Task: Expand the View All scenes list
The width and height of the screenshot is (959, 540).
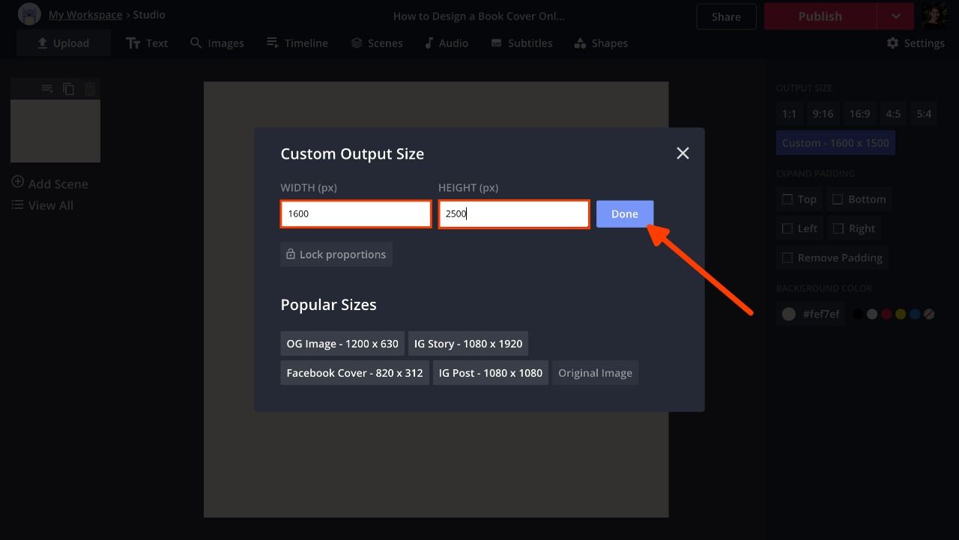Action: point(43,205)
